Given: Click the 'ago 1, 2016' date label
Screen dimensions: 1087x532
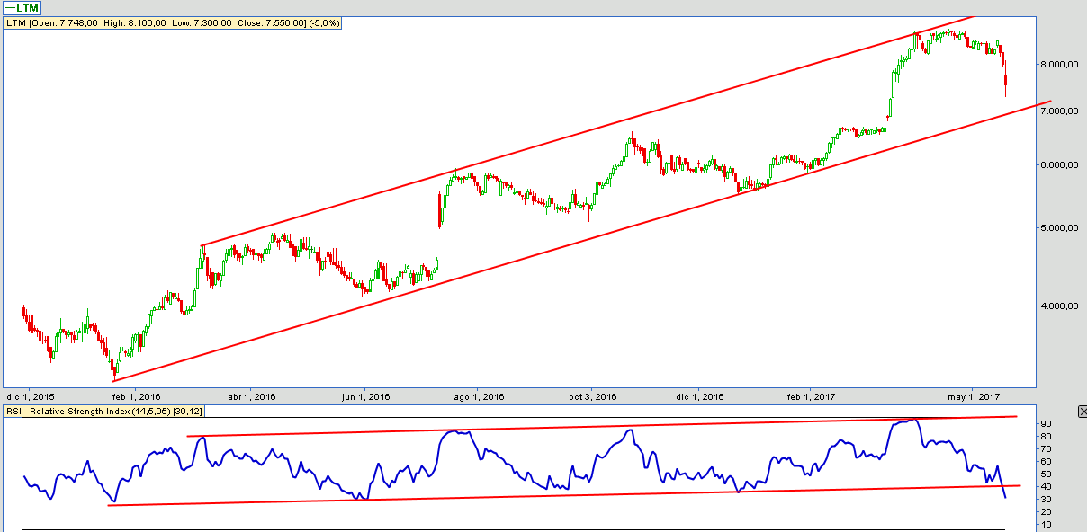Looking at the screenshot, I should click(x=477, y=396).
